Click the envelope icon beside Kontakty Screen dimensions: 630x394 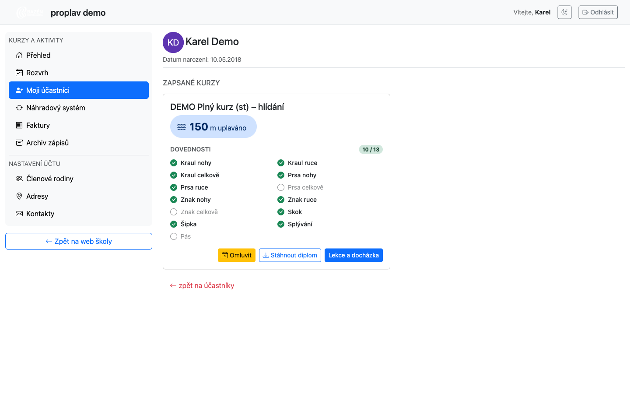tap(19, 214)
